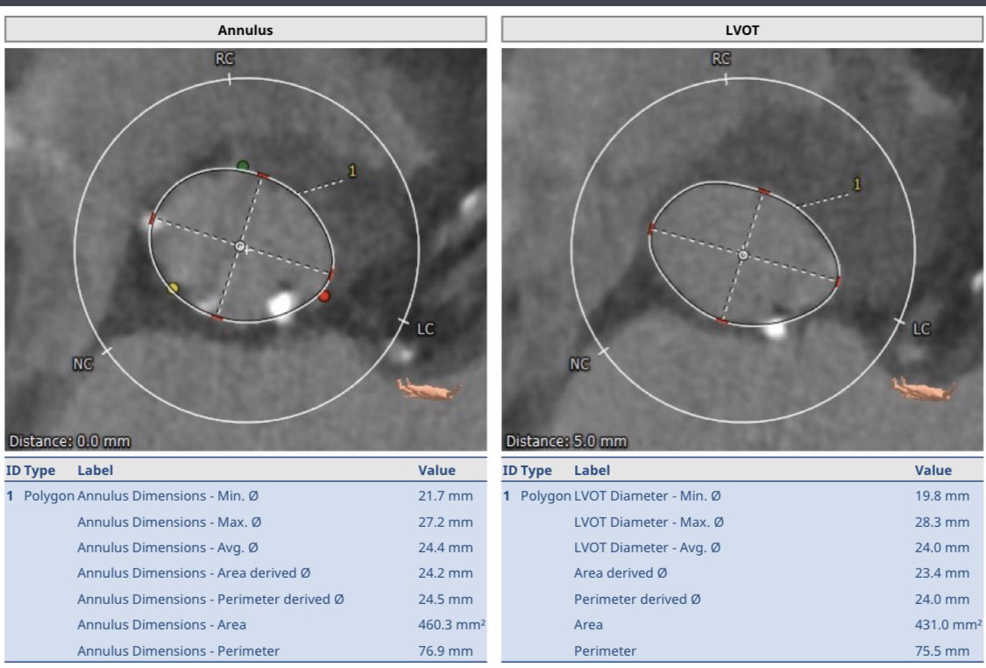986x668 pixels.
Task: Select the Annulus Dimensions - Perimeter label
Action: (x=178, y=651)
